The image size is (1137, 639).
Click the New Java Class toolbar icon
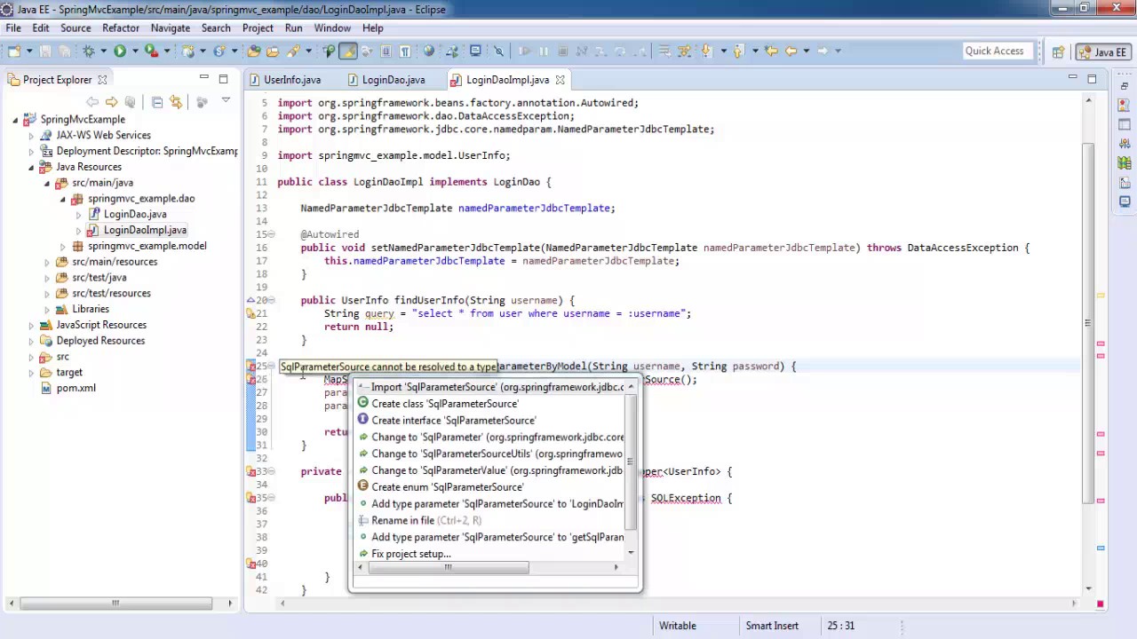pyautogui.click(x=219, y=51)
